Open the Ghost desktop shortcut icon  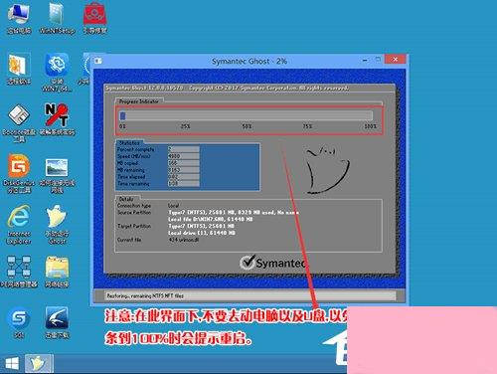57,225
